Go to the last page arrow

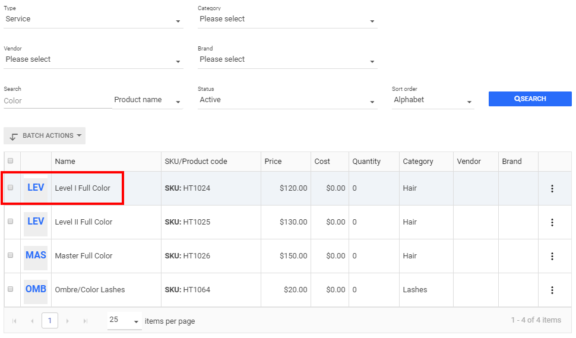[x=86, y=321]
